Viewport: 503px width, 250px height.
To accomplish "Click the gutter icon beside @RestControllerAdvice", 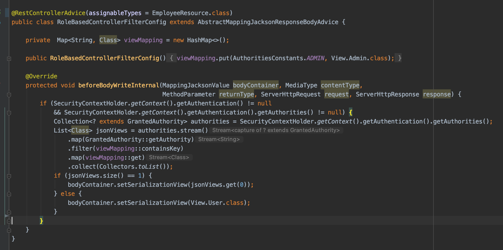I will [1, 13].
